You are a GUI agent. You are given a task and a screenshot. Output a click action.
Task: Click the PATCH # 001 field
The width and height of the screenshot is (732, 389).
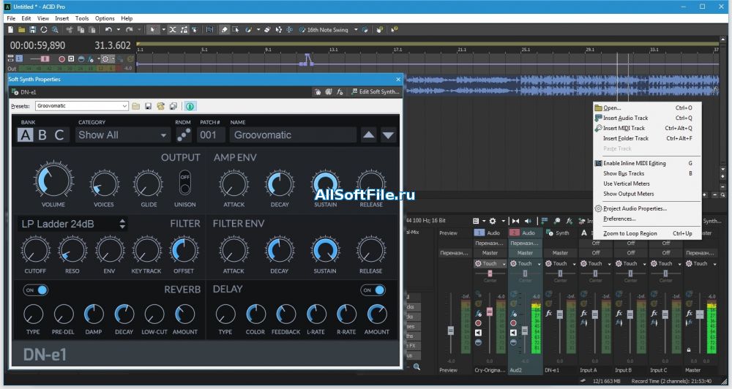click(211, 135)
